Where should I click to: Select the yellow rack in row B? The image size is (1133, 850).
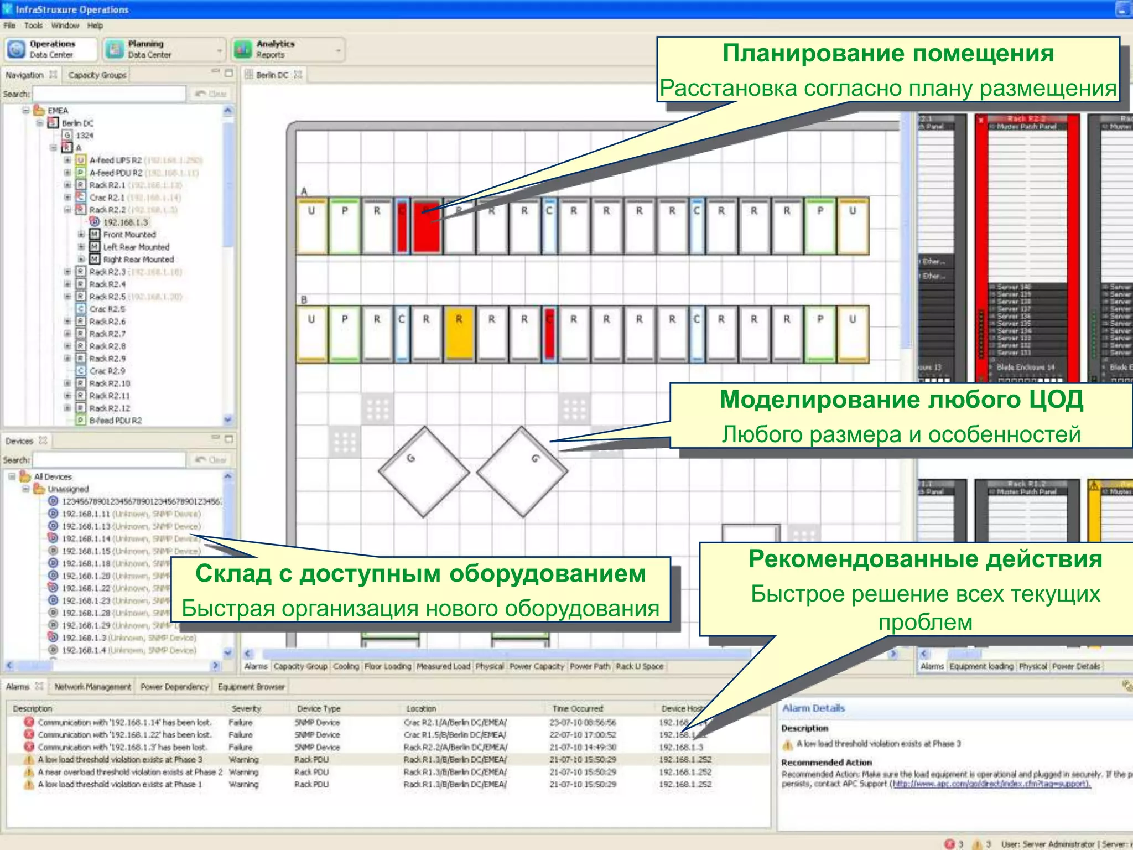coord(459,334)
